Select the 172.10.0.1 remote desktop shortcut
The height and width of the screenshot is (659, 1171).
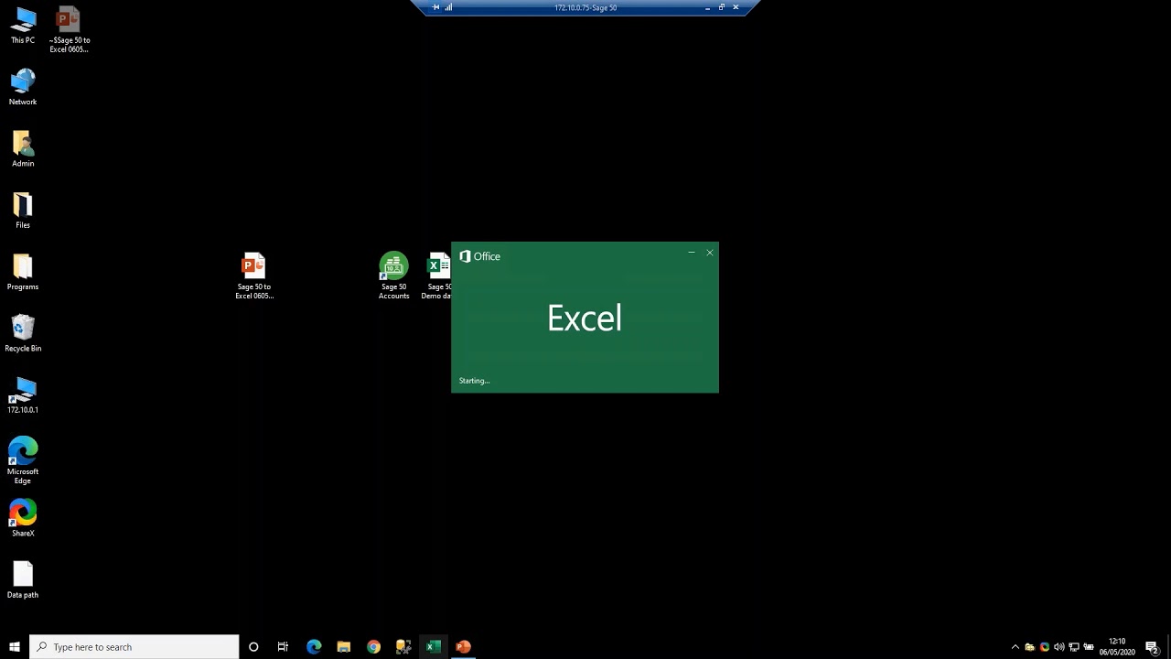tap(23, 394)
